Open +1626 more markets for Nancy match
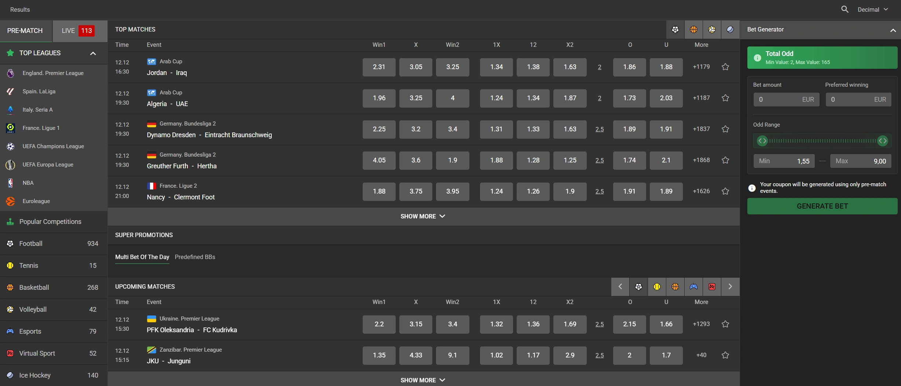The width and height of the screenshot is (901, 386). coord(701,191)
